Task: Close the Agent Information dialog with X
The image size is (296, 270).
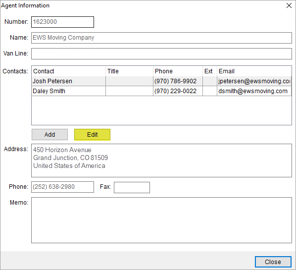Action: click(x=289, y=5)
